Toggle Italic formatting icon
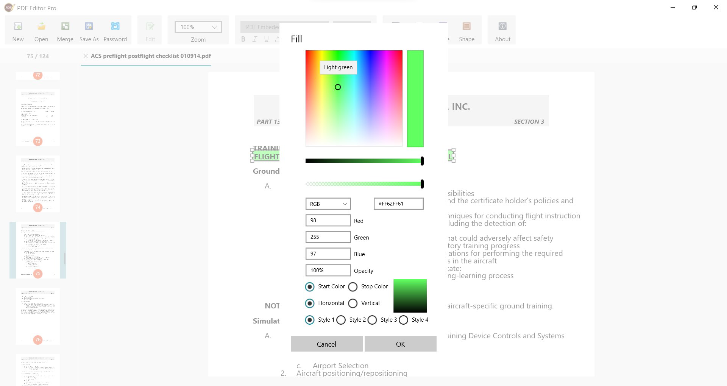Viewport: 727px width, 386px height. [x=255, y=39]
